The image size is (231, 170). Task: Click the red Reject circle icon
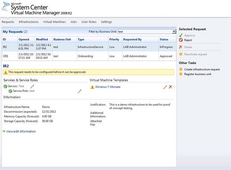coord(181,40)
